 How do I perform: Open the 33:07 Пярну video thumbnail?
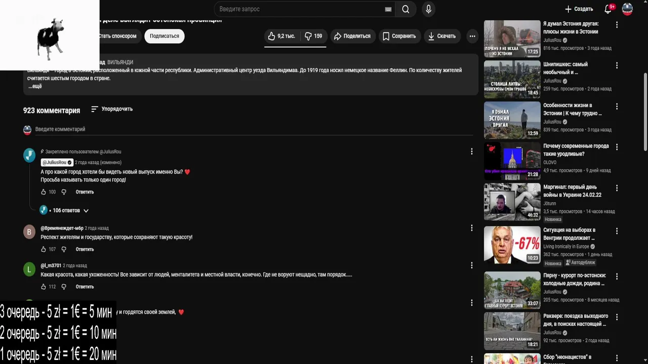512,290
